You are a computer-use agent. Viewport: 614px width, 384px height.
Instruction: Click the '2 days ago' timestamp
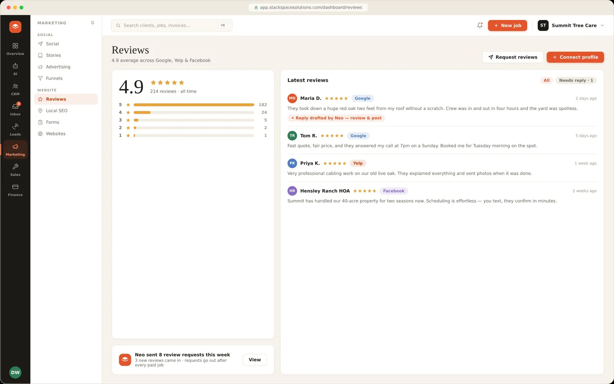point(586,98)
